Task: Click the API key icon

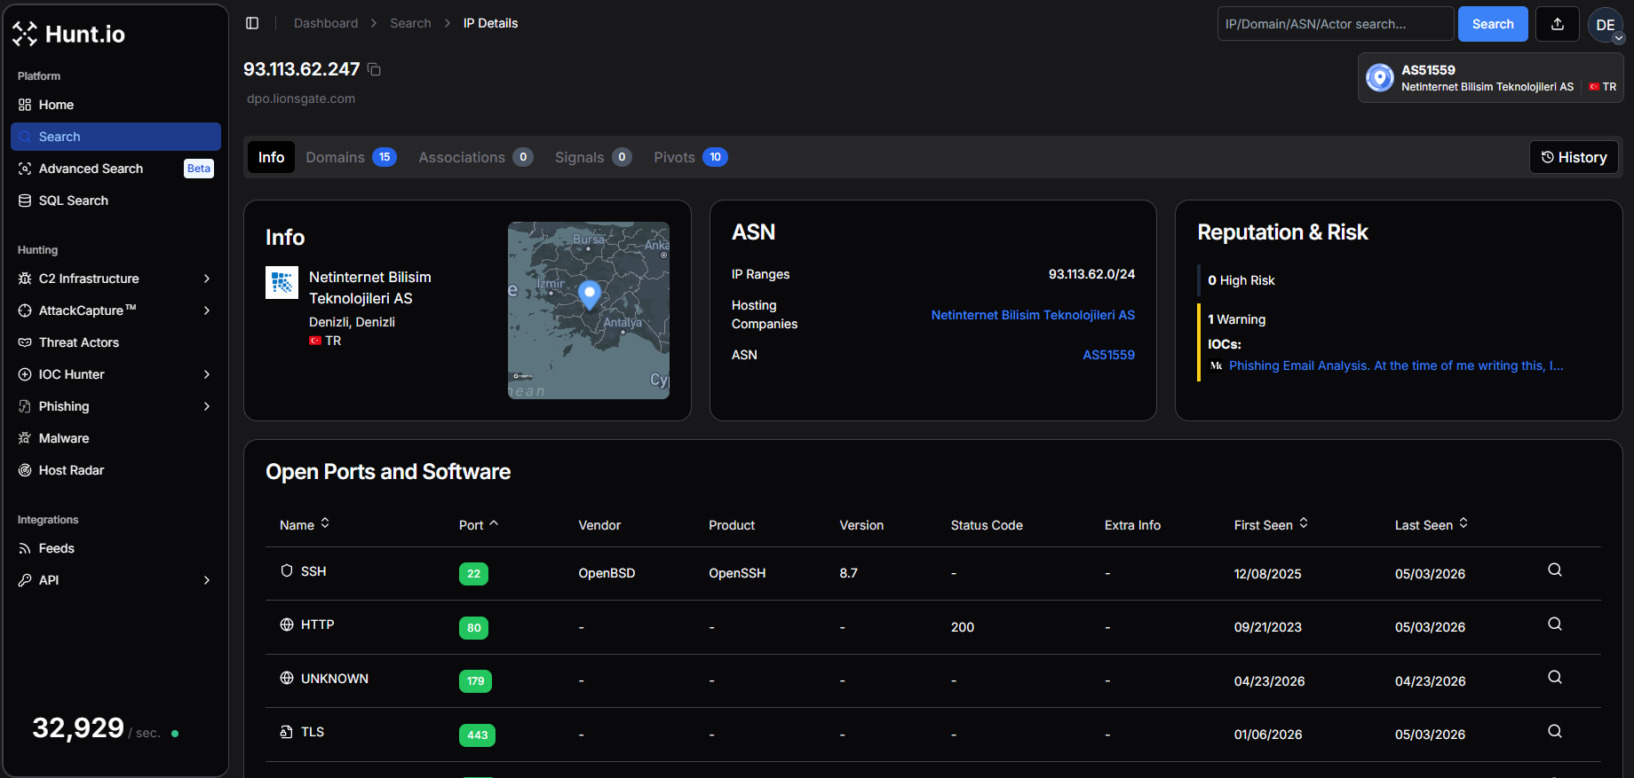Action: [x=25, y=580]
